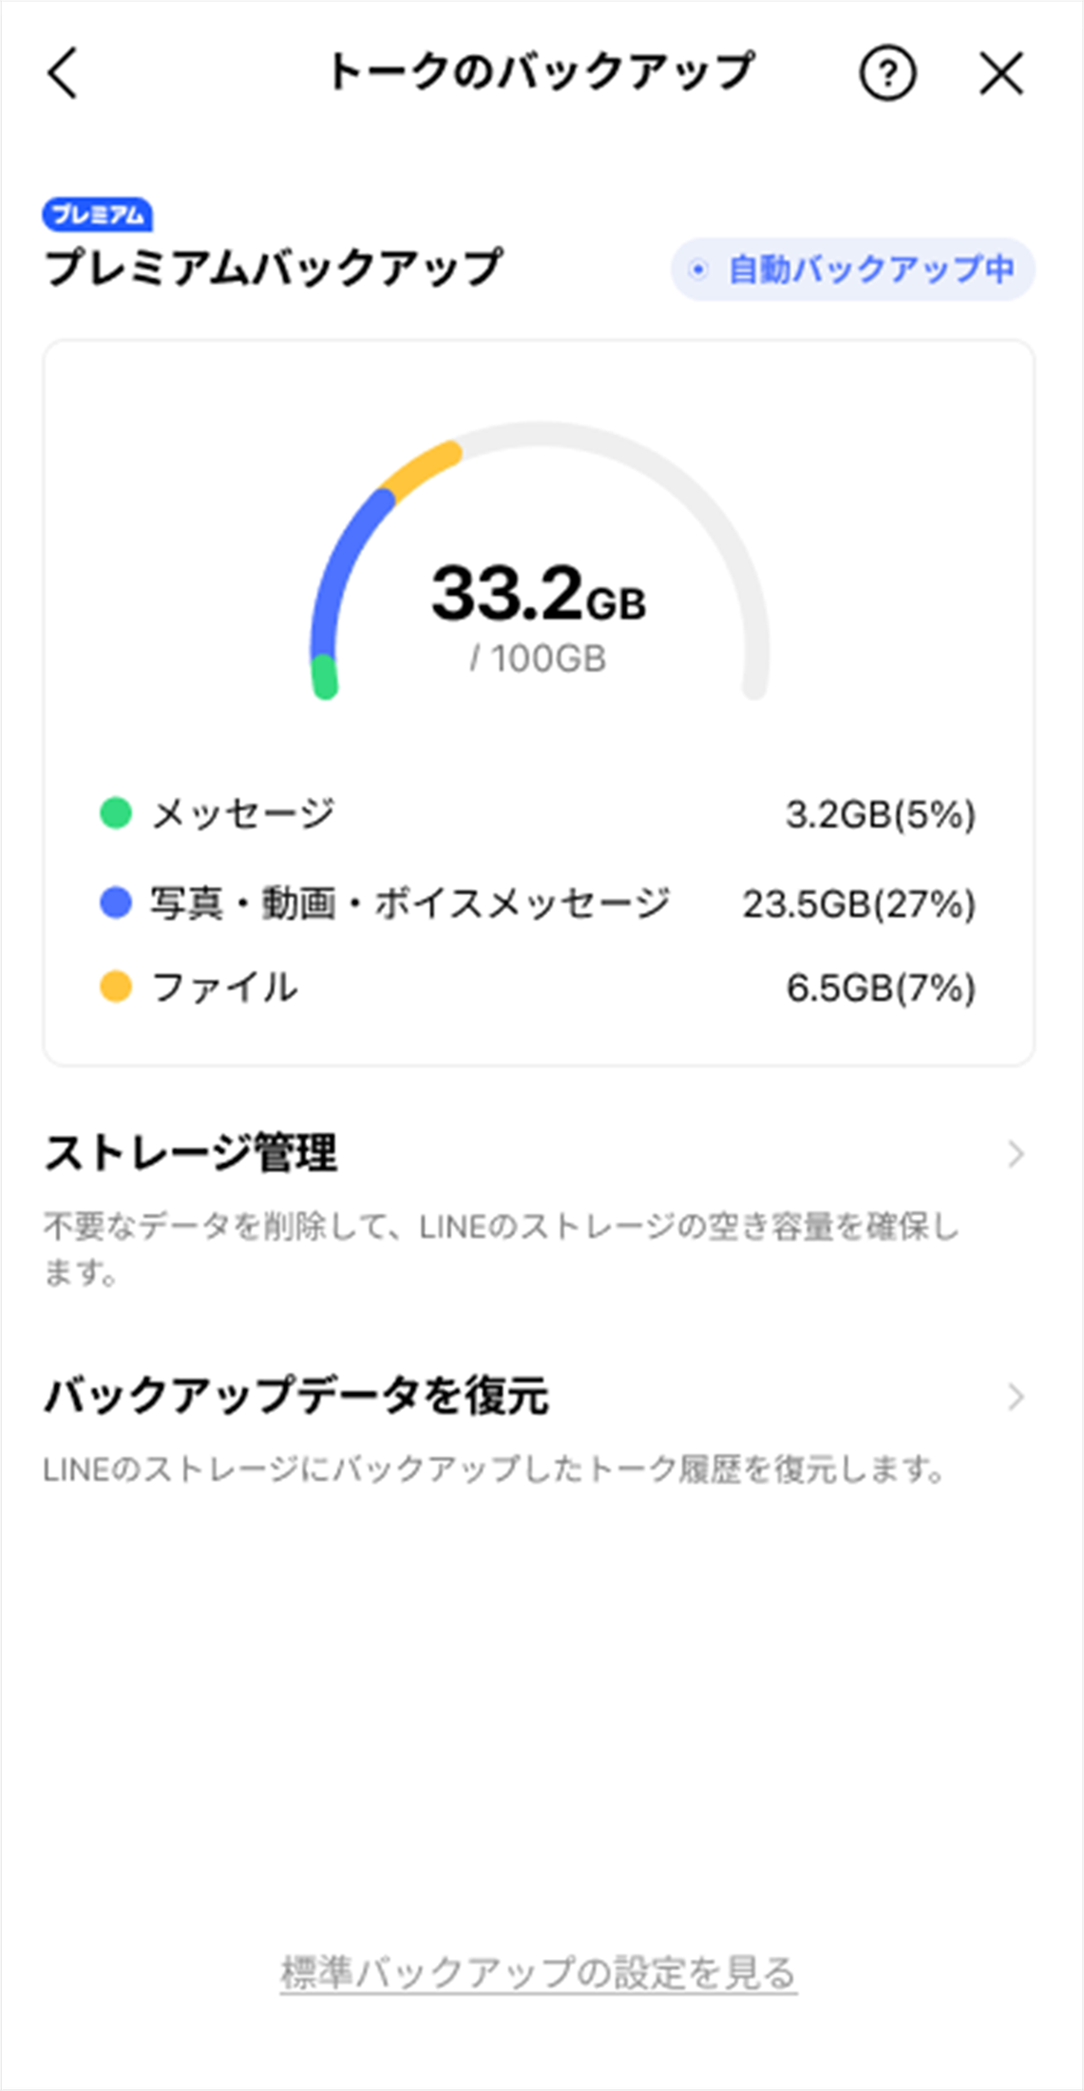Click the blue photo/video legend dot
This screenshot has width=1084, height=2091.
coord(116,903)
